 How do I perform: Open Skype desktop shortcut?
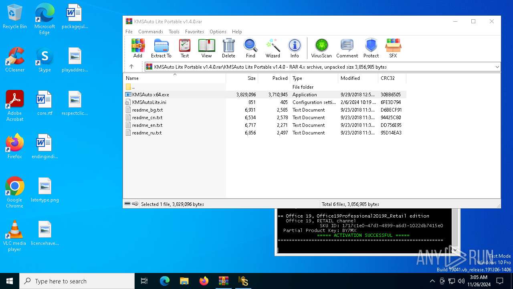pos(44,60)
